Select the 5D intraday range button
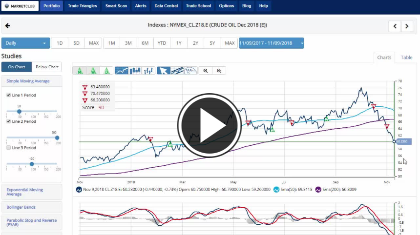This screenshot has width=420, height=235. [x=76, y=43]
